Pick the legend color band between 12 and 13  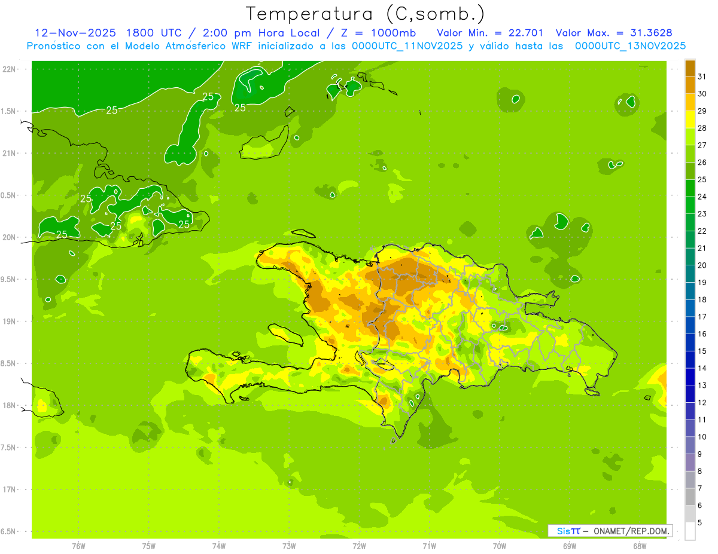point(690,394)
